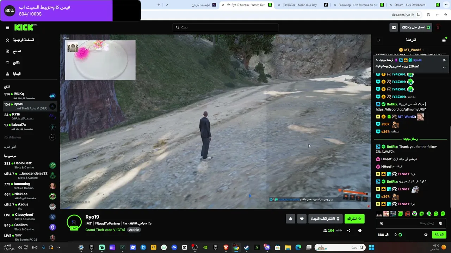Open File Explorer from the taskbar
The image size is (451, 253).
tap(288, 247)
